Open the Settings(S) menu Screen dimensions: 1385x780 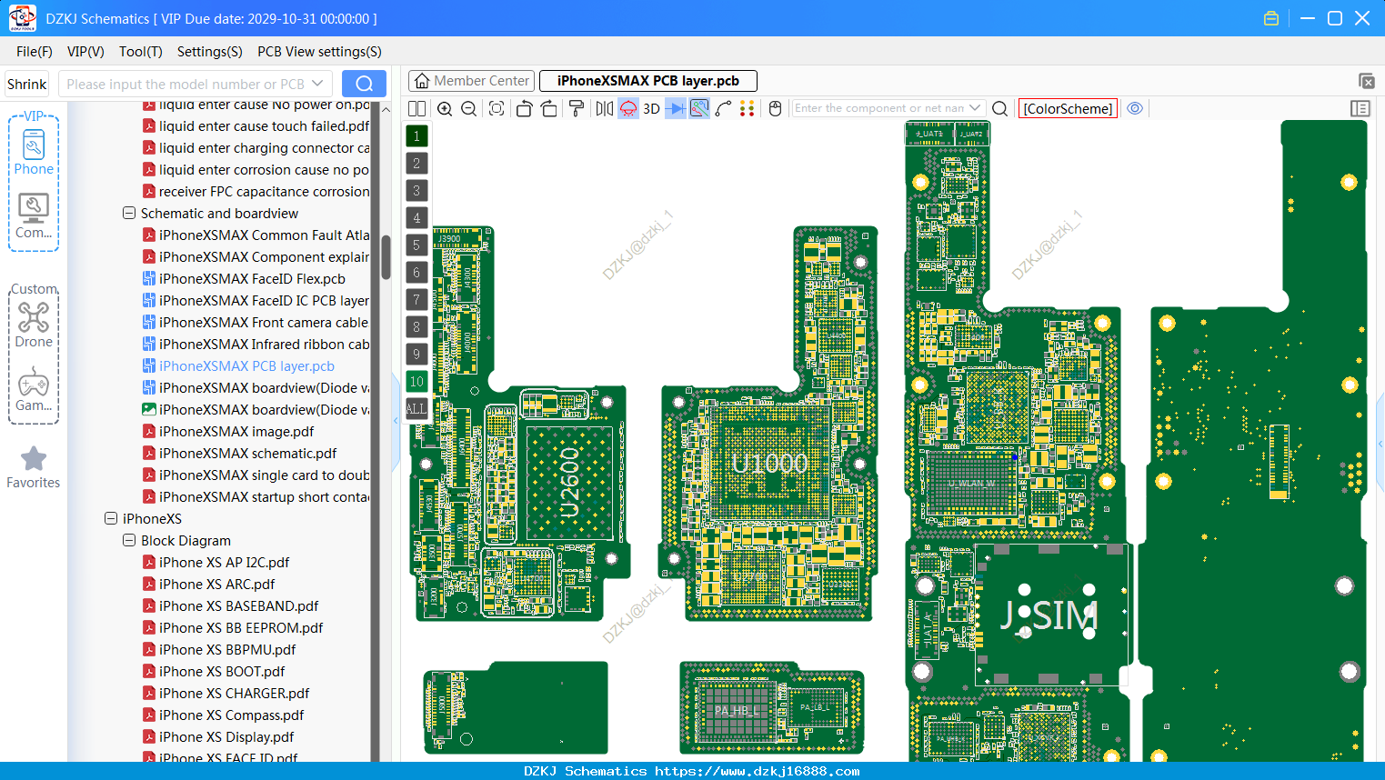(x=210, y=52)
